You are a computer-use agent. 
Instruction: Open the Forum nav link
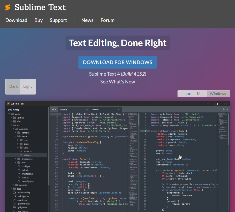[107, 20]
